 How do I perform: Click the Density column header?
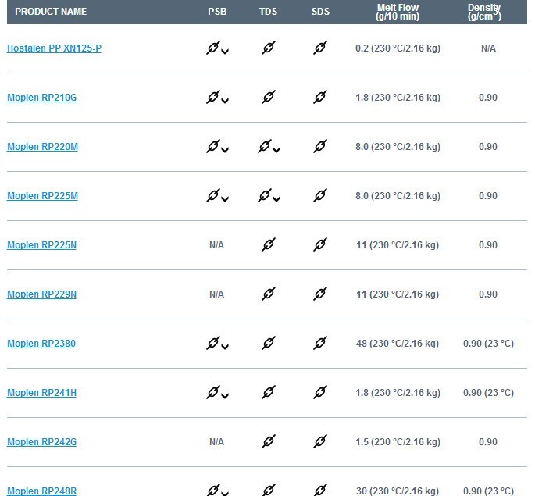coord(484,12)
